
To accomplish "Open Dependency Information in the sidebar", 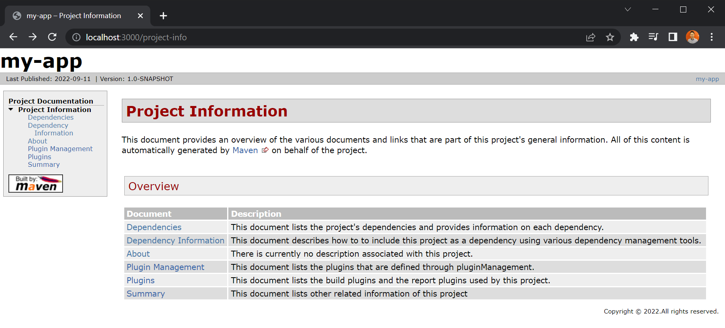I will (50, 129).
